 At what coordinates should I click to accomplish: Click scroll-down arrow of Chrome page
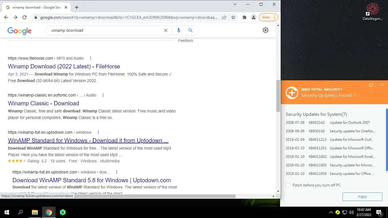click(x=278, y=191)
